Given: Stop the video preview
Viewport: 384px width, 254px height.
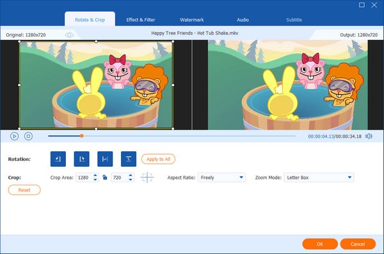Looking at the screenshot, I should pyautogui.click(x=28, y=136).
